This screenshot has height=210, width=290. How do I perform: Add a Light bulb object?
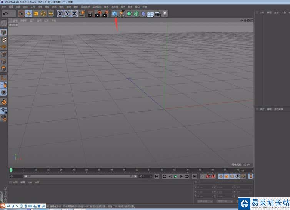coord(165,13)
